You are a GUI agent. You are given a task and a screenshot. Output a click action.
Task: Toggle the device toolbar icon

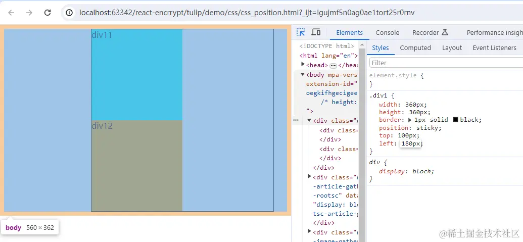[316, 32]
